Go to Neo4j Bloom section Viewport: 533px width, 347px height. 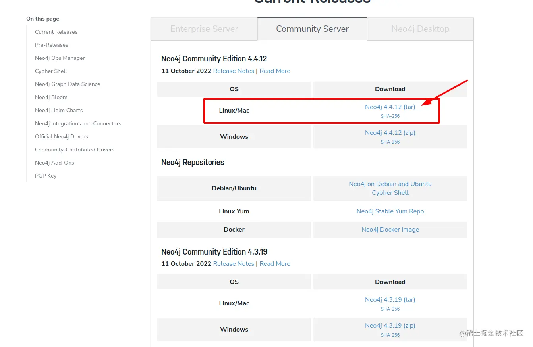tap(51, 97)
